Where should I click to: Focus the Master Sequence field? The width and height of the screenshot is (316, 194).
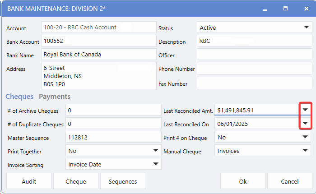click(113, 138)
